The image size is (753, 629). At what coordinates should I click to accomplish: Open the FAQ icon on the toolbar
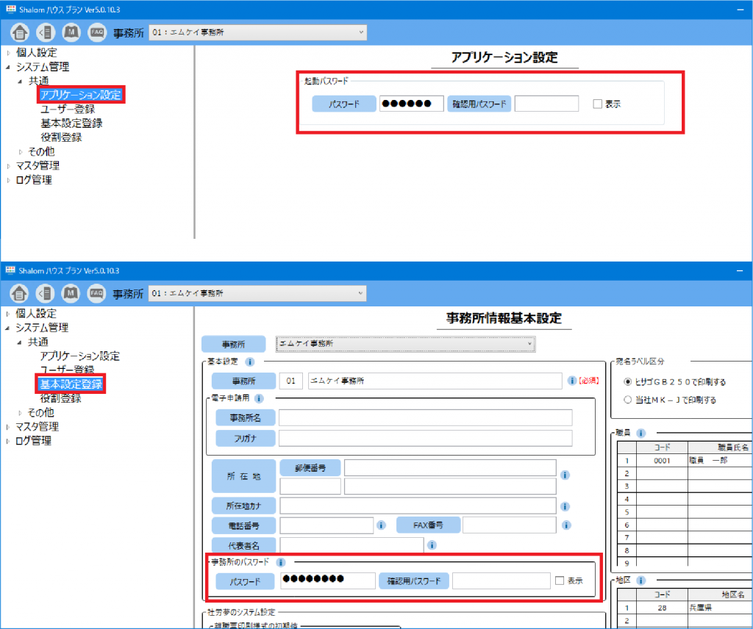[x=96, y=32]
